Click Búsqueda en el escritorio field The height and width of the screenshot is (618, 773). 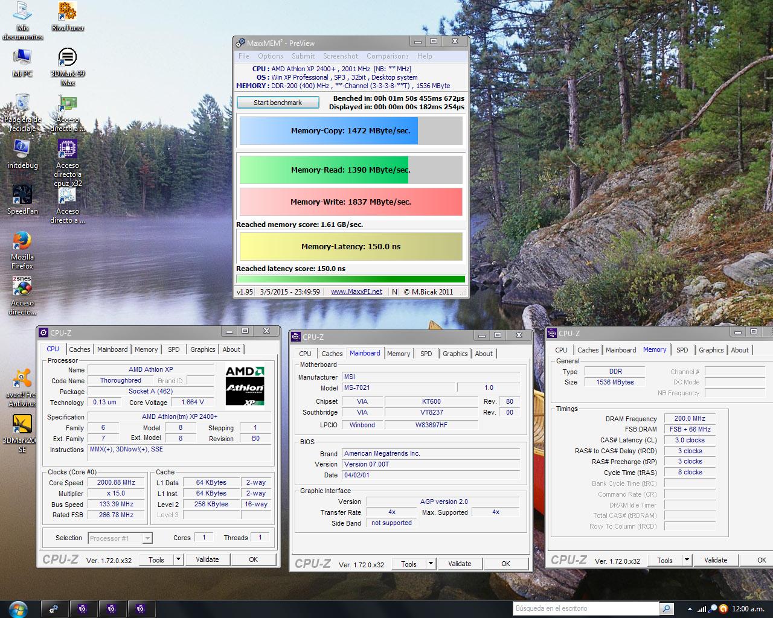586,608
